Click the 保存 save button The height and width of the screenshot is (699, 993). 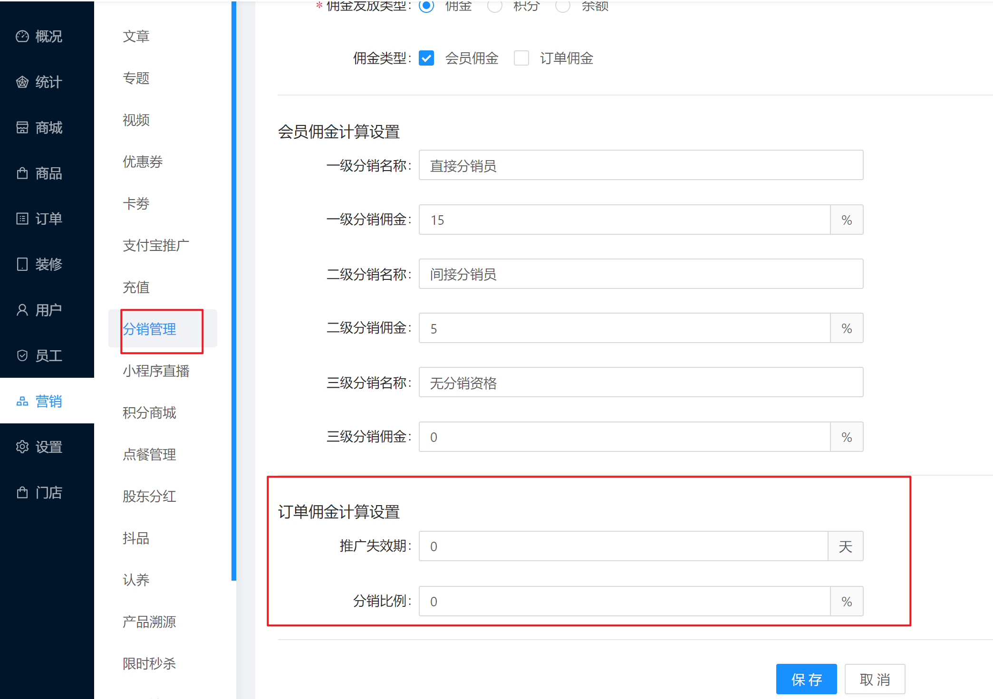pyautogui.click(x=806, y=679)
